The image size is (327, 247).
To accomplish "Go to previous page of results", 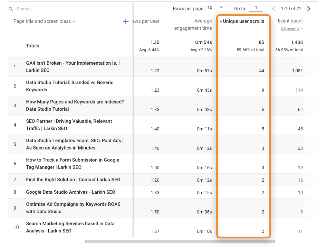I will pos(274,9).
